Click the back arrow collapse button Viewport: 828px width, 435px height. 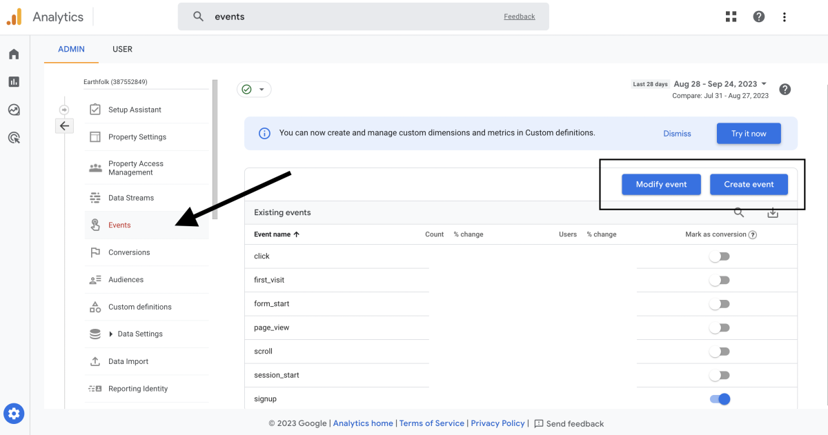pyautogui.click(x=64, y=125)
